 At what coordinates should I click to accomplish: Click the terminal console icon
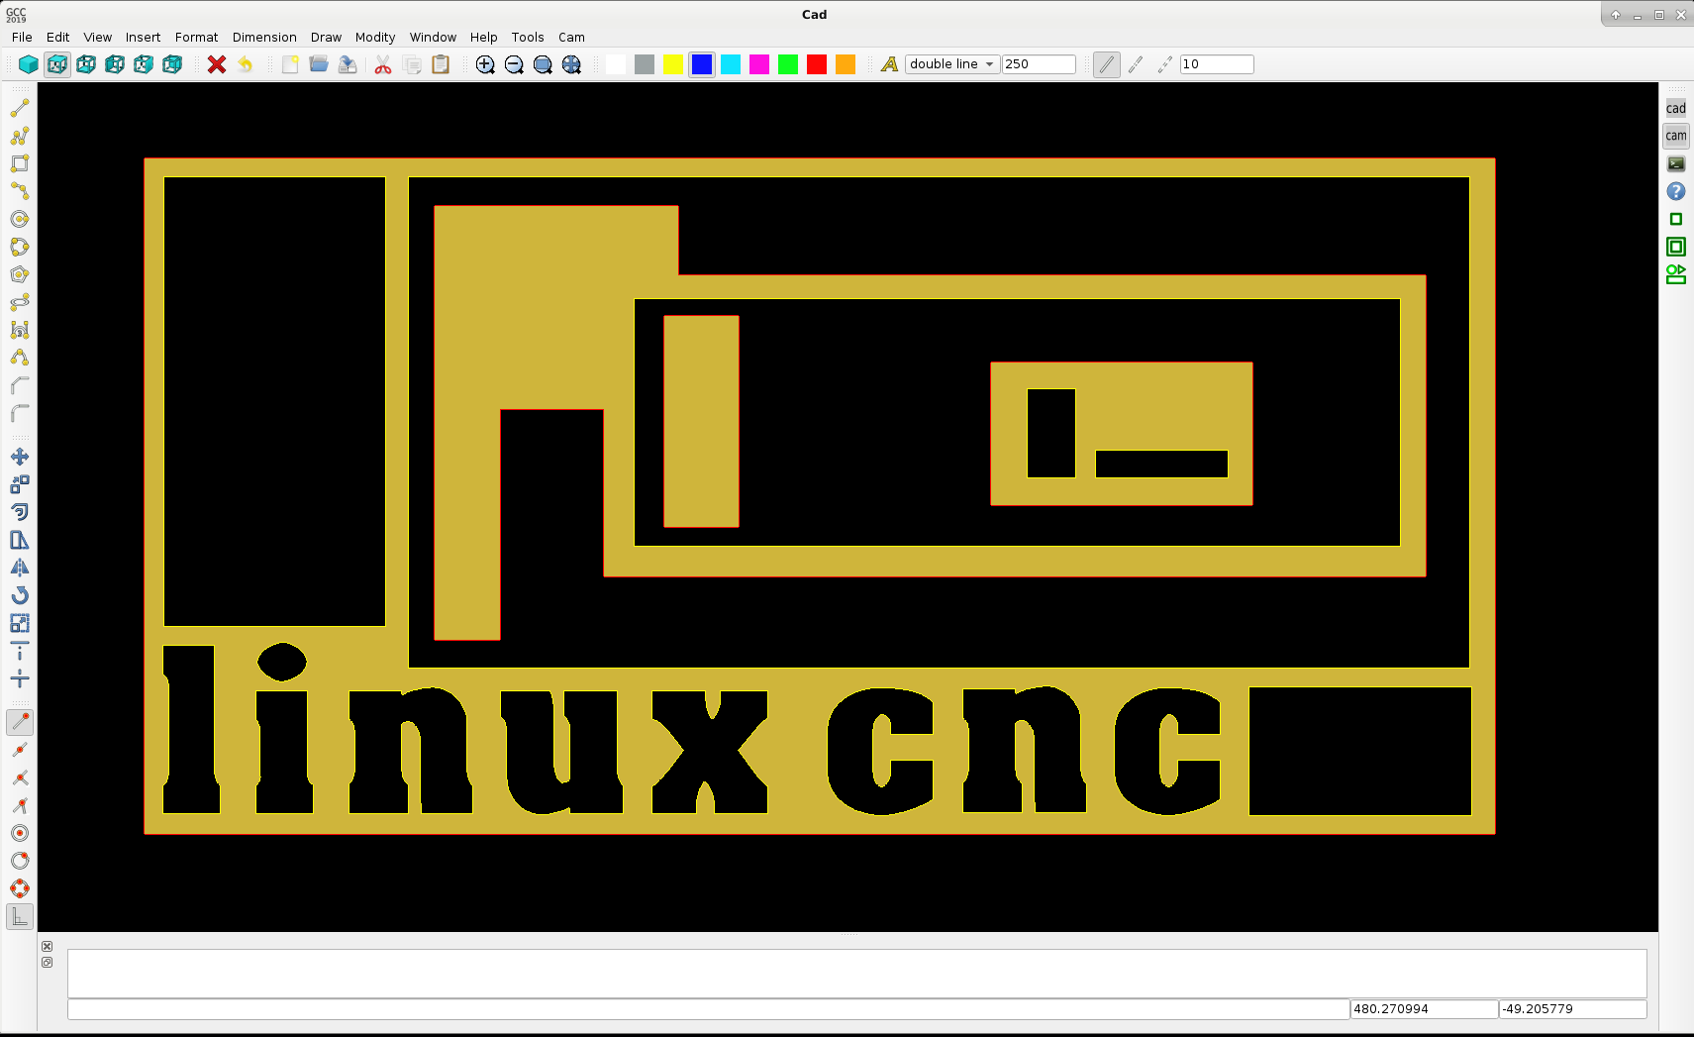1676,163
